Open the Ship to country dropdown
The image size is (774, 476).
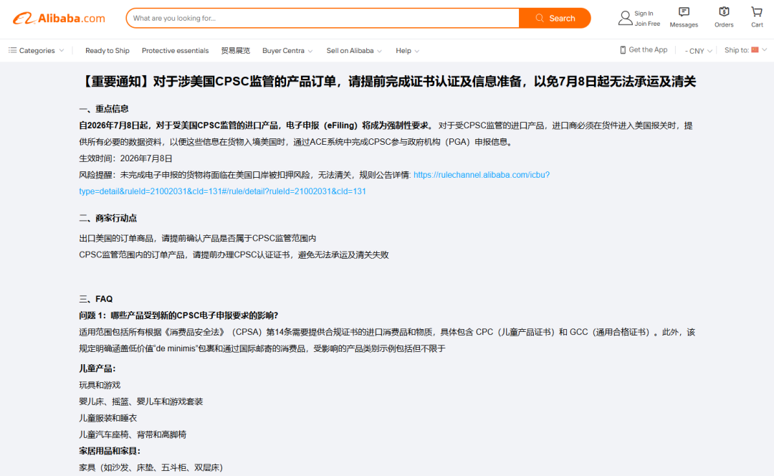pos(745,50)
